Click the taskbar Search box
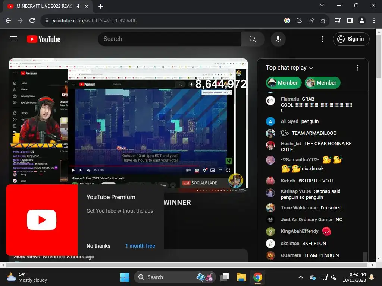The height and width of the screenshot is (286, 382). [x=175, y=277]
